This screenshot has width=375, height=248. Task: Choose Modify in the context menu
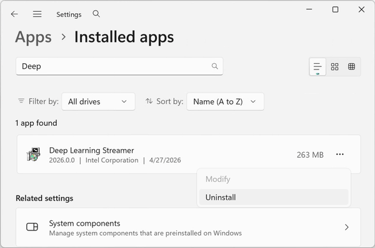point(274,179)
